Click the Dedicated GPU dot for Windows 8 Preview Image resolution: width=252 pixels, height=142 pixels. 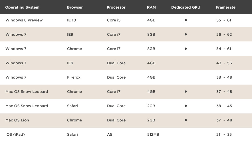pos(186,20)
